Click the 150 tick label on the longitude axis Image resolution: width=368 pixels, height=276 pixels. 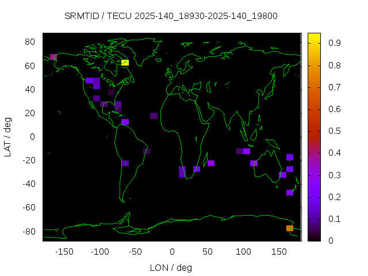279,252
